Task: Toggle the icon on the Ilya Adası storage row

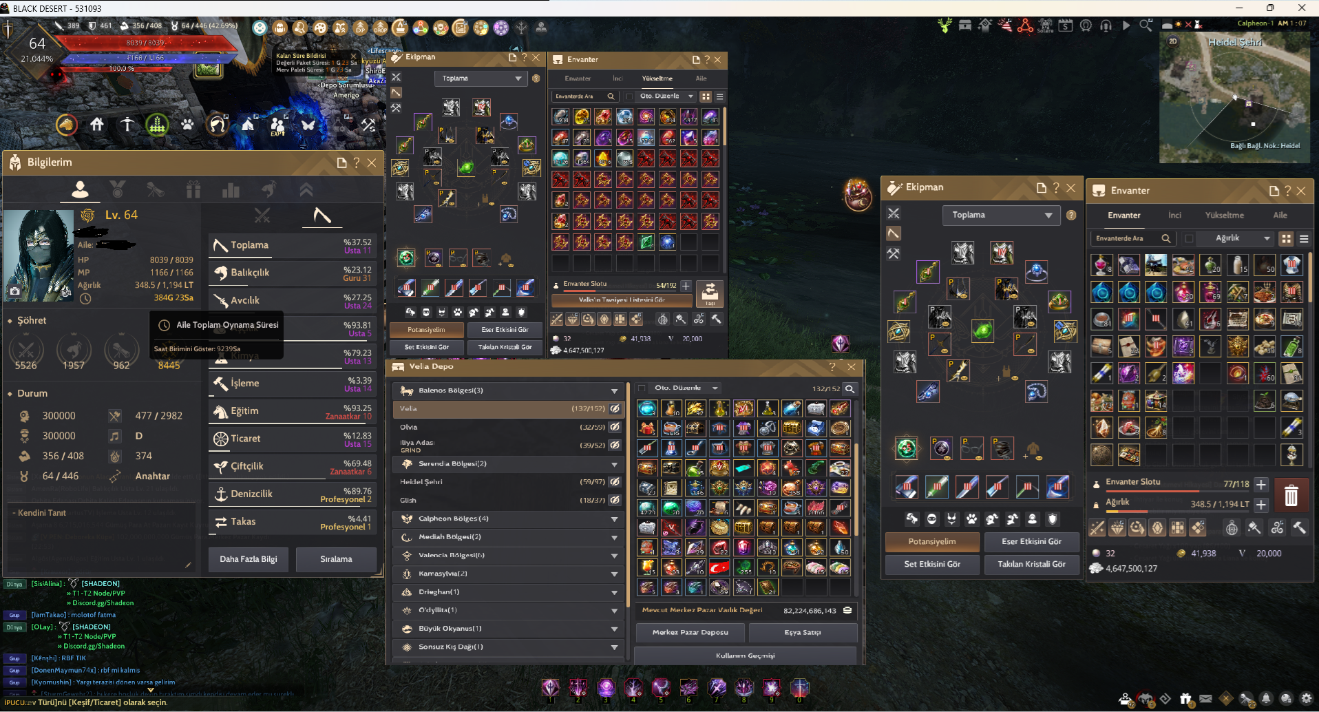Action: 615,446
